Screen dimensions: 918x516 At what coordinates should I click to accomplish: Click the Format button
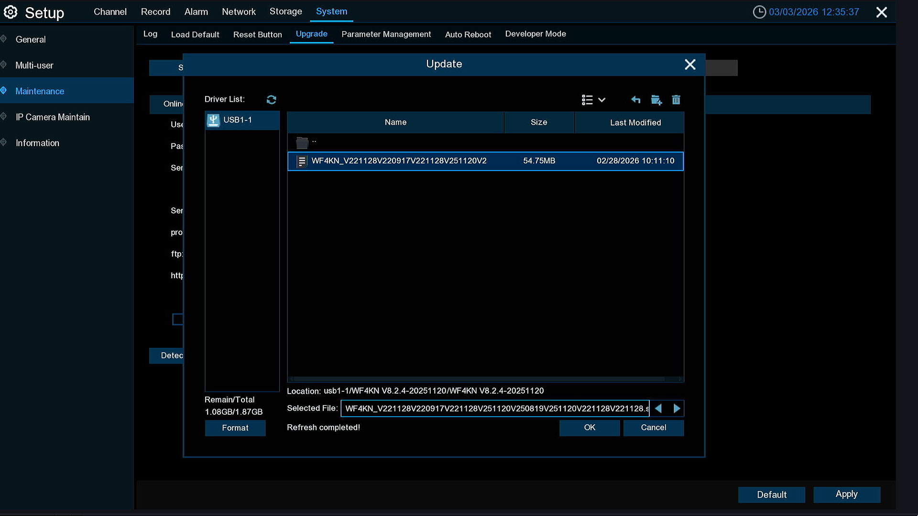pos(235,428)
